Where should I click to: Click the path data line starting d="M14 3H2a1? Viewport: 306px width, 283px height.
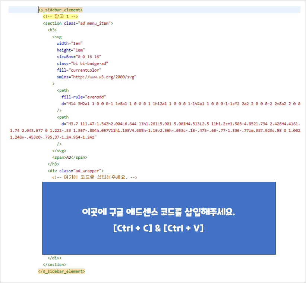click(x=181, y=103)
